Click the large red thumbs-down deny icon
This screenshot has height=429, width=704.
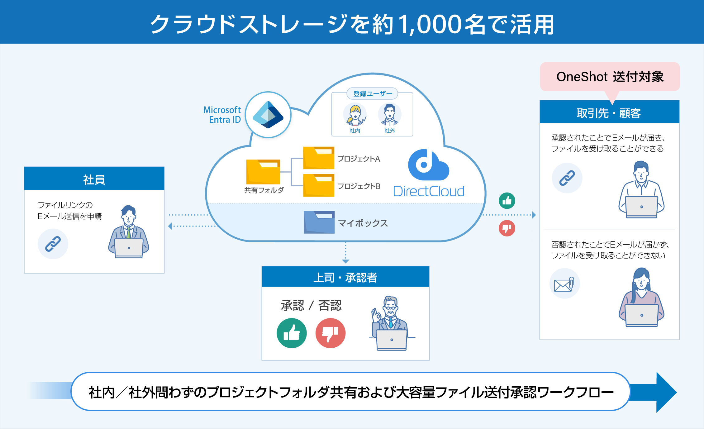[331, 333]
